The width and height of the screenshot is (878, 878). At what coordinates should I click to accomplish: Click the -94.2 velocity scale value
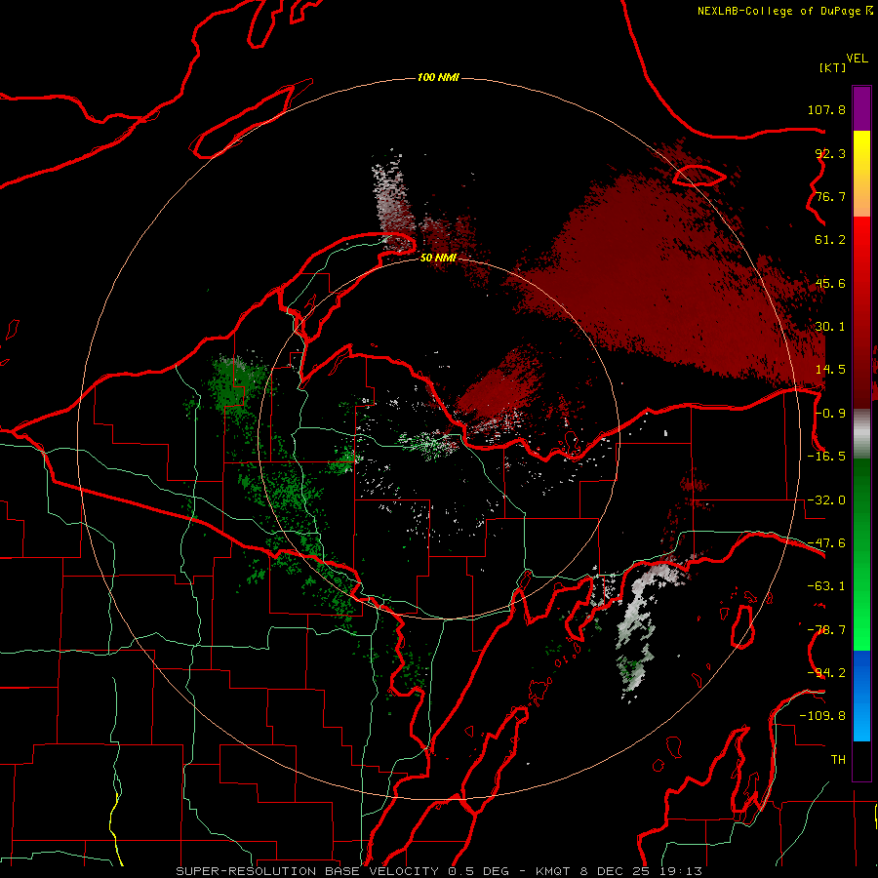(826, 673)
